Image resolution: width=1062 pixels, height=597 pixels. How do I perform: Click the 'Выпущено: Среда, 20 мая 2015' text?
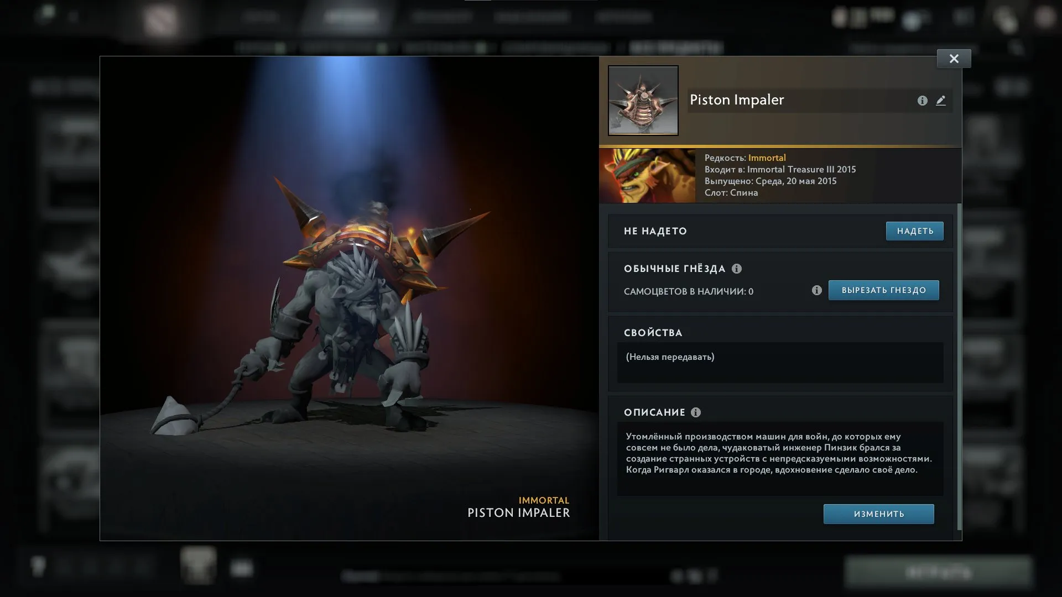[x=771, y=181]
